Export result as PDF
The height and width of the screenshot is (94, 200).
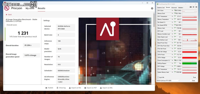pos(91,88)
